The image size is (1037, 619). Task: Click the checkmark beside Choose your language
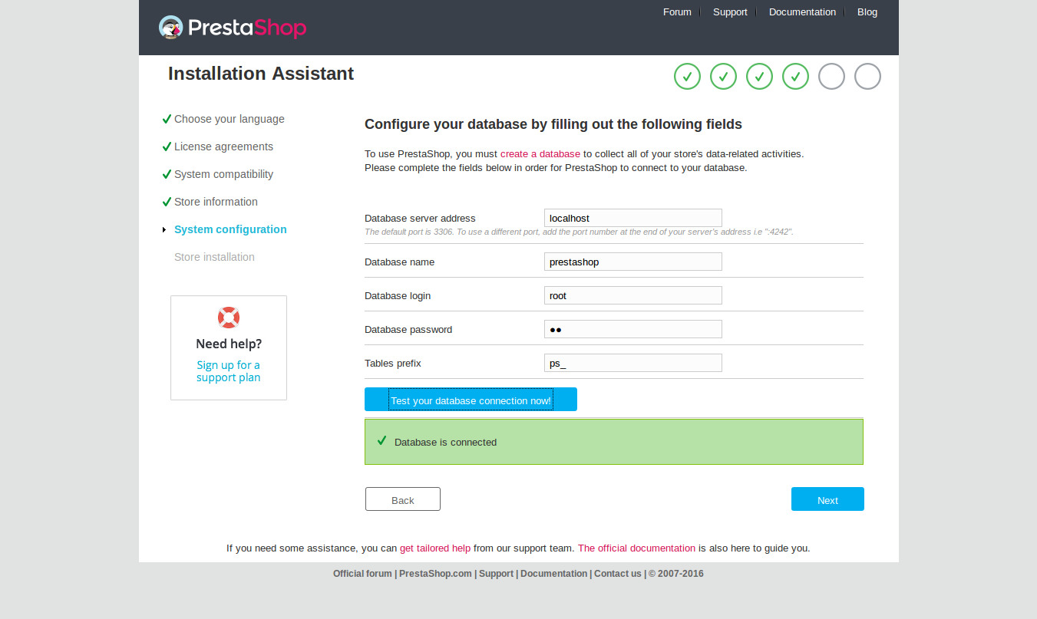(167, 119)
